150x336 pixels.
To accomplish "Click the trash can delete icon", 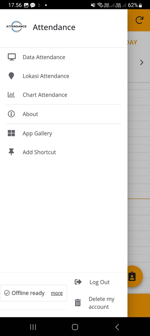I will 78,302.
